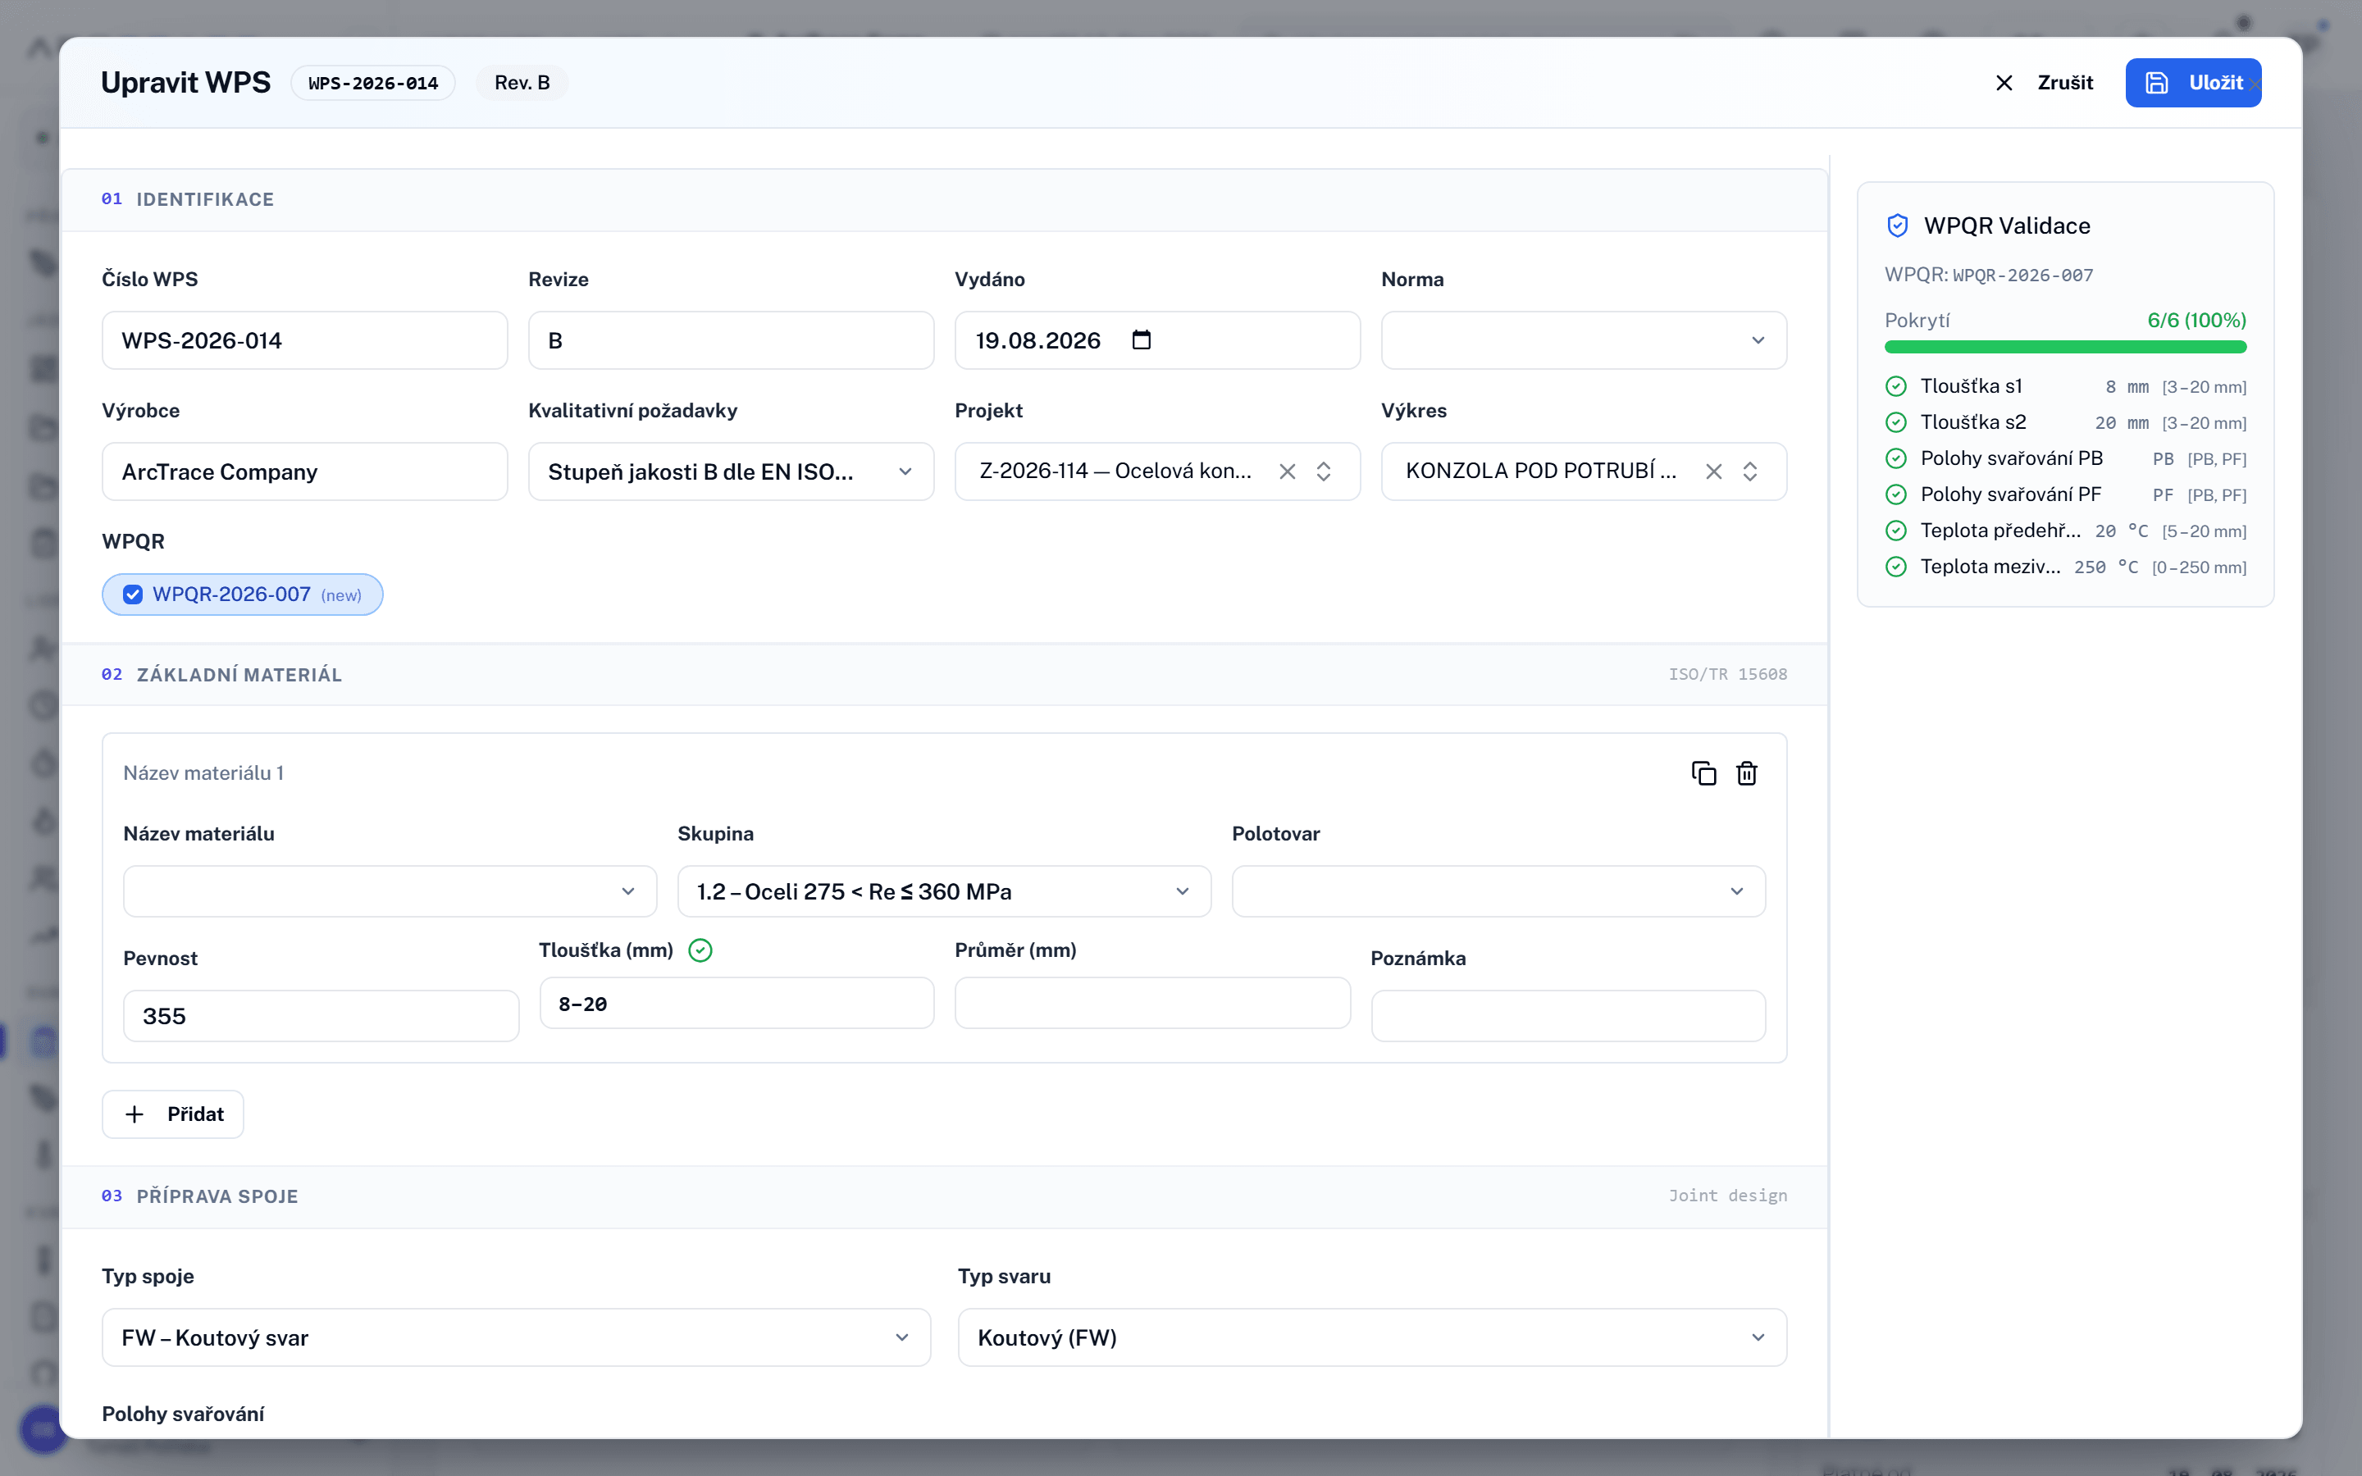Screen dimensions: 2362x1476
Task: Open the Typ svaru dropdown
Action: 1371,1337
